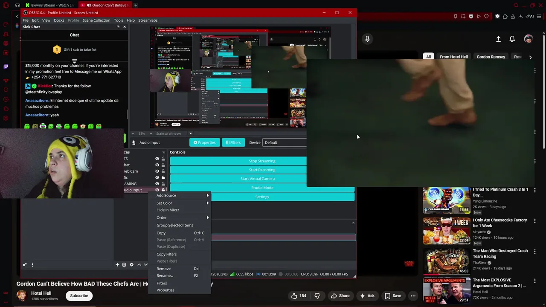Open the audio mixer three-dot menu
The image size is (546, 307).
(32, 265)
